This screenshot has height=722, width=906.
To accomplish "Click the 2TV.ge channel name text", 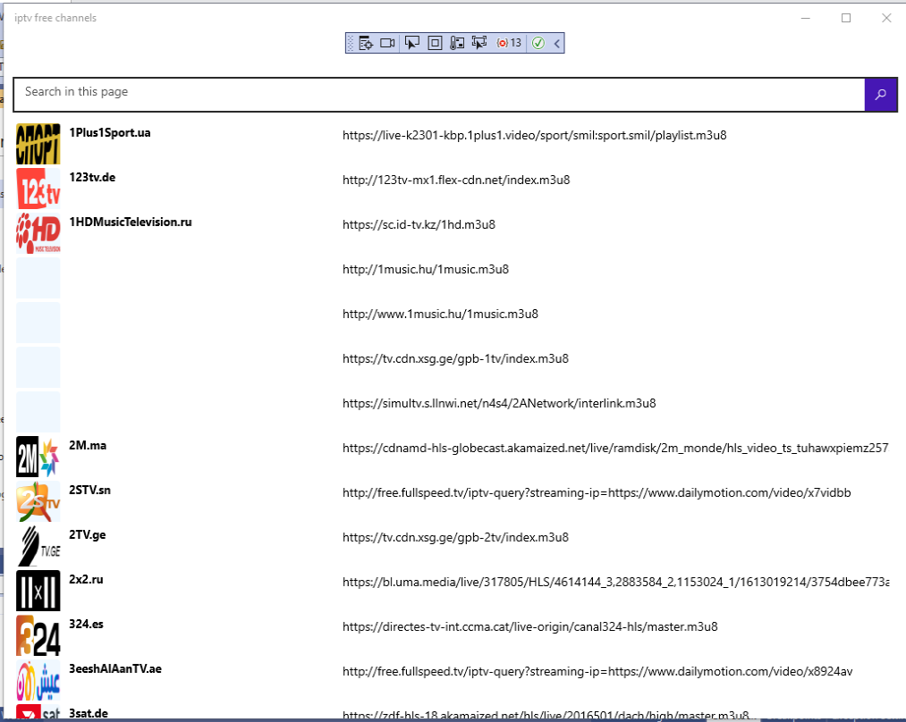I will pos(88,534).
